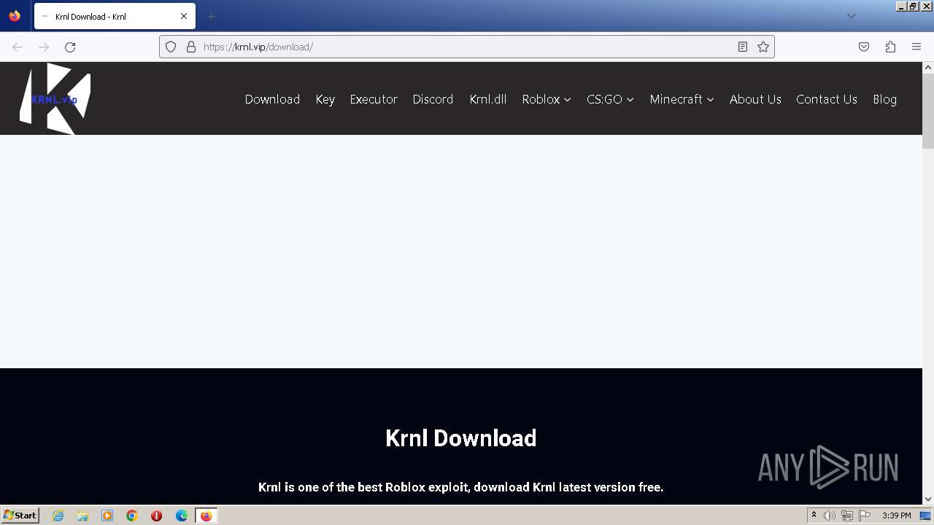Open the Blog page
Viewport: 934px width, 525px height.
pos(884,99)
